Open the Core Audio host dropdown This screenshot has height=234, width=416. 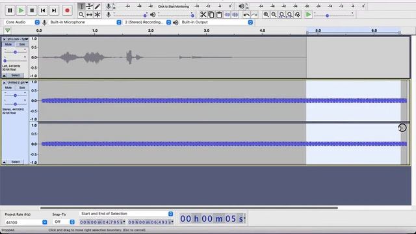22,22
